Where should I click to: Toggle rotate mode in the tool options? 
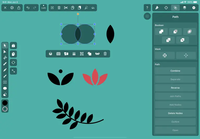[x=13, y=63]
